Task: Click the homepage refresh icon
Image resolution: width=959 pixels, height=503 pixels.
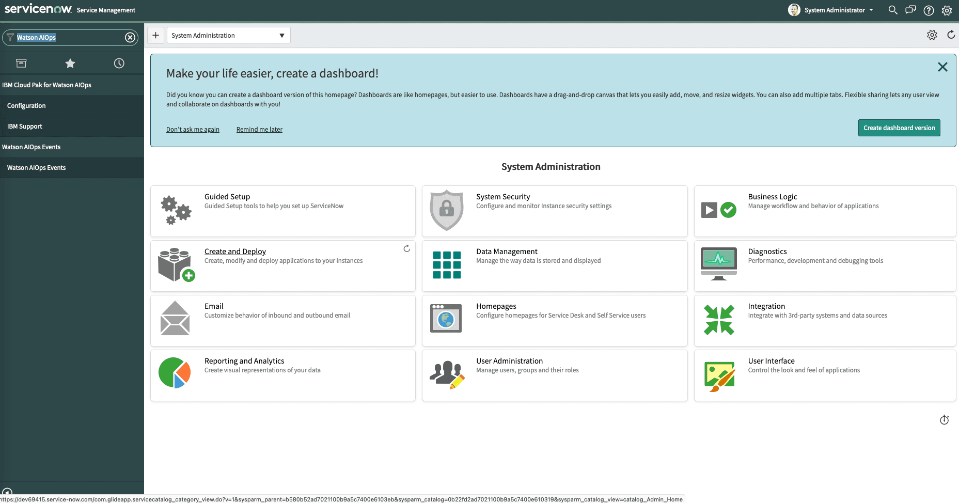Action: click(x=951, y=35)
